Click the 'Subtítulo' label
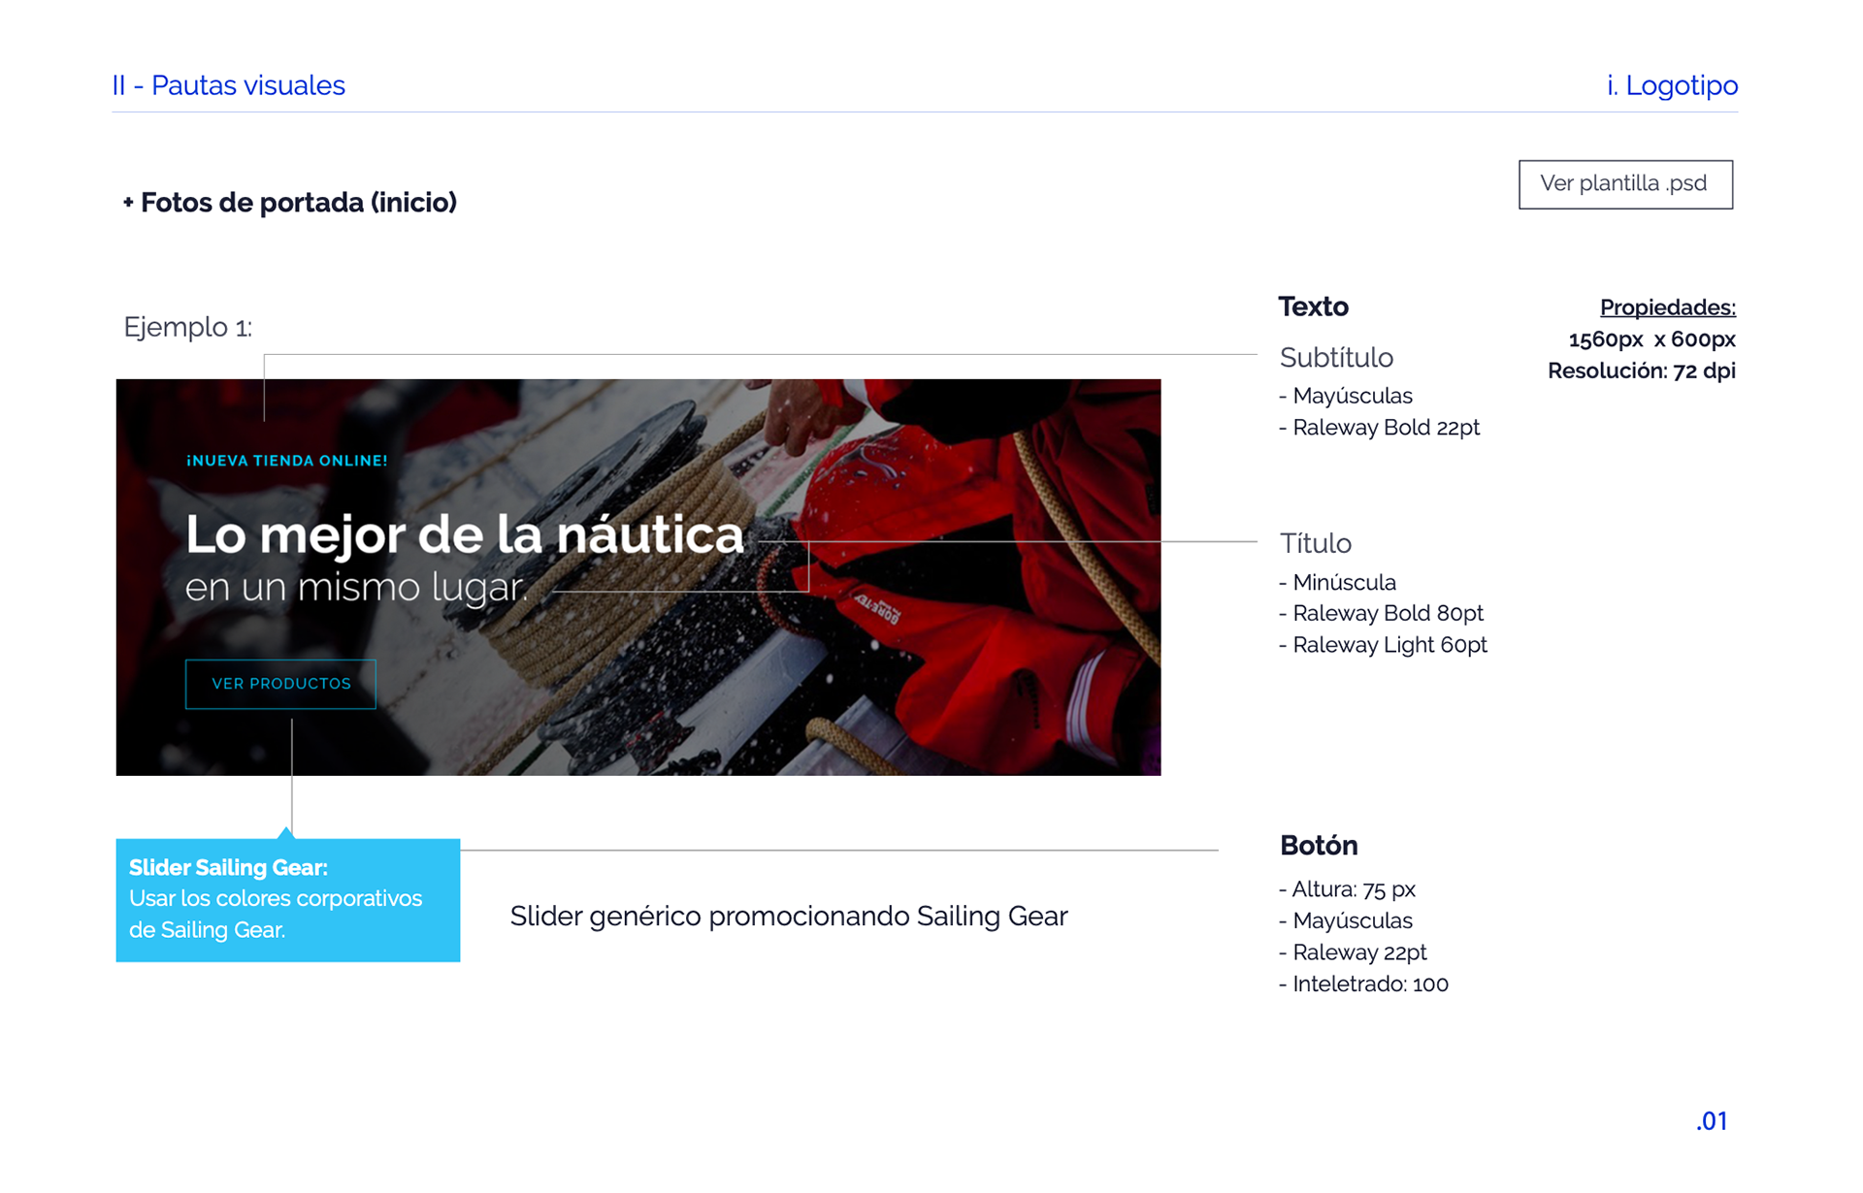The width and height of the screenshot is (1863, 1193). pos(1335,358)
